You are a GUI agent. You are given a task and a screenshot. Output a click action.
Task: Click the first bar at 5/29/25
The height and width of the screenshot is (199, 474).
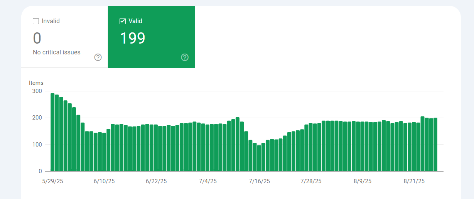pos(52,132)
